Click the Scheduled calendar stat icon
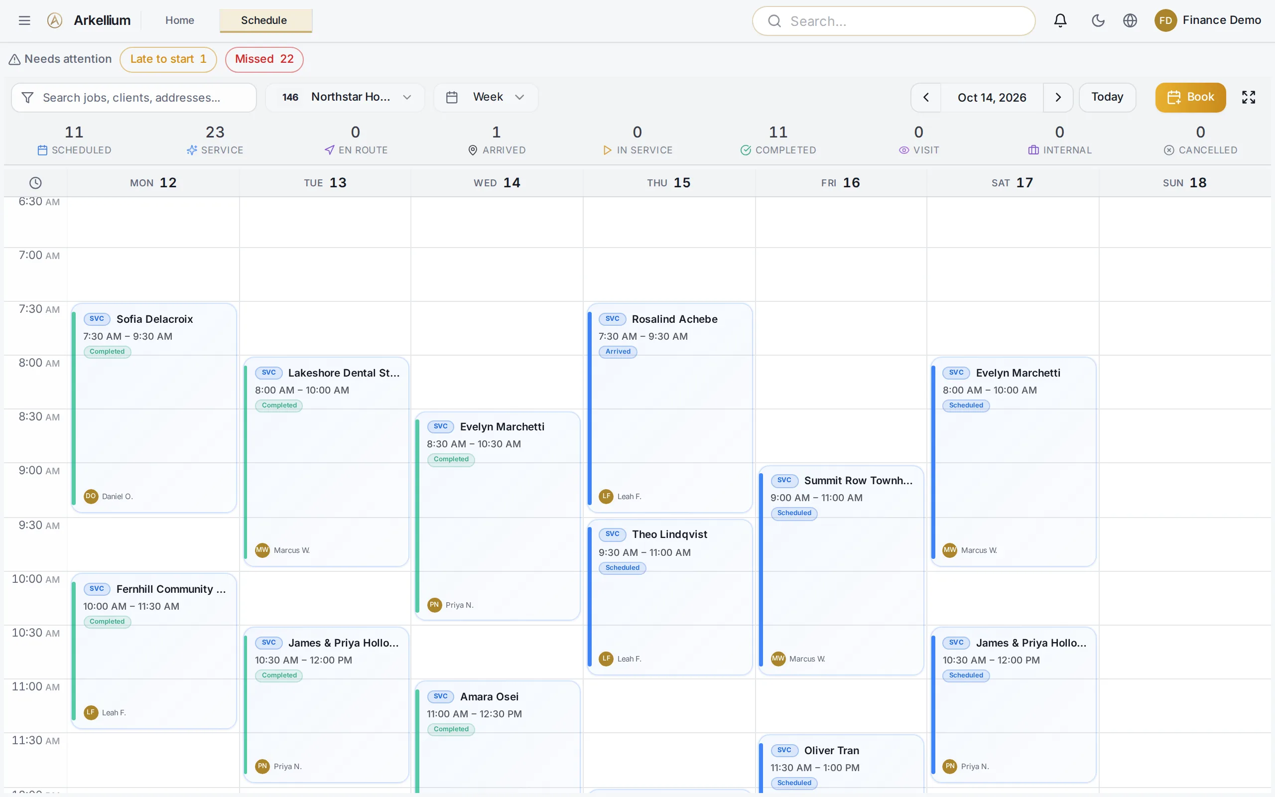This screenshot has height=797, width=1275. click(43, 150)
